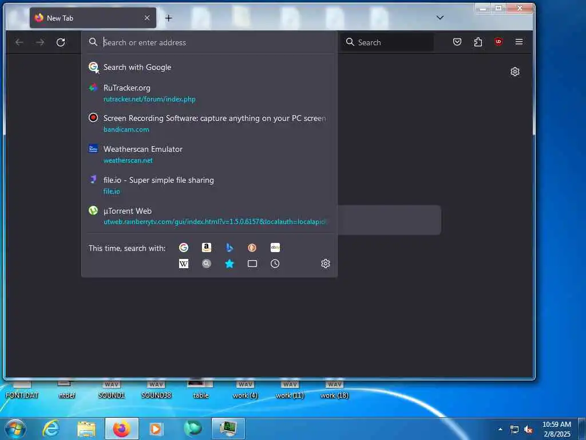Select the table desktop file
Image resolution: width=586 pixels, height=440 pixels.
point(201,390)
